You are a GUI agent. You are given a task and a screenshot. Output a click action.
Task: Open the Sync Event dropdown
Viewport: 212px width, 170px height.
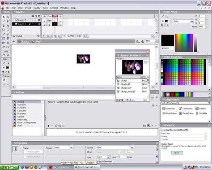coord(109,157)
